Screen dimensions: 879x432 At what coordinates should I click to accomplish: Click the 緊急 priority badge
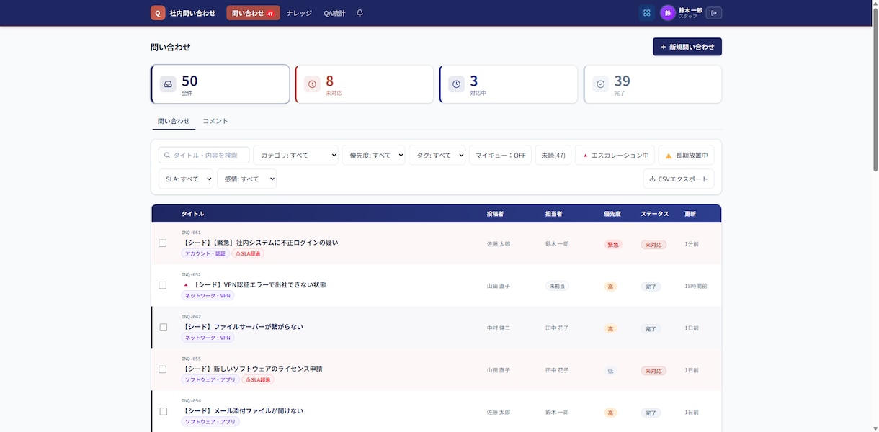(613, 244)
